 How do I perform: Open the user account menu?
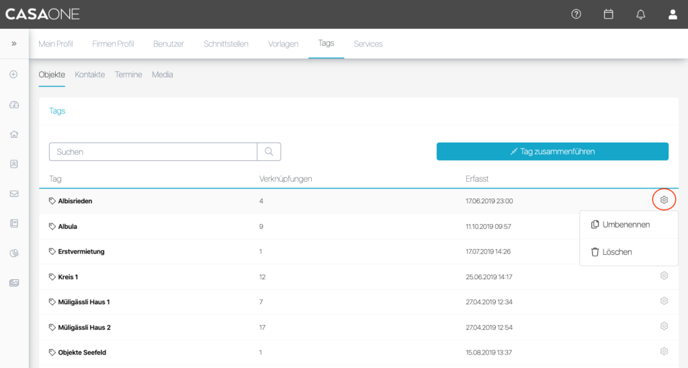click(673, 14)
